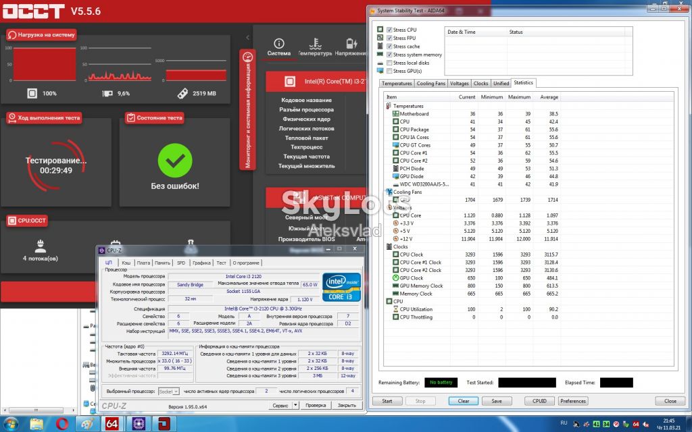Uncheck Stress system memory checkbox
This screenshot has height=432, width=692.
tap(389, 55)
